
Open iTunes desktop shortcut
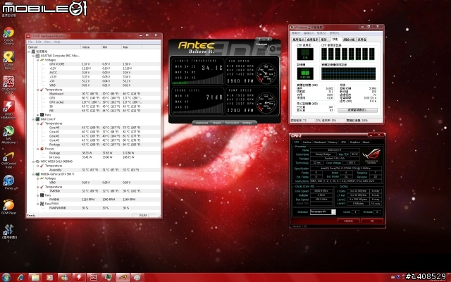[8, 182]
